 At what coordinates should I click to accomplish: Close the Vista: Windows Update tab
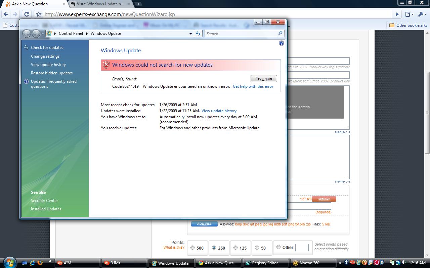(129, 4)
